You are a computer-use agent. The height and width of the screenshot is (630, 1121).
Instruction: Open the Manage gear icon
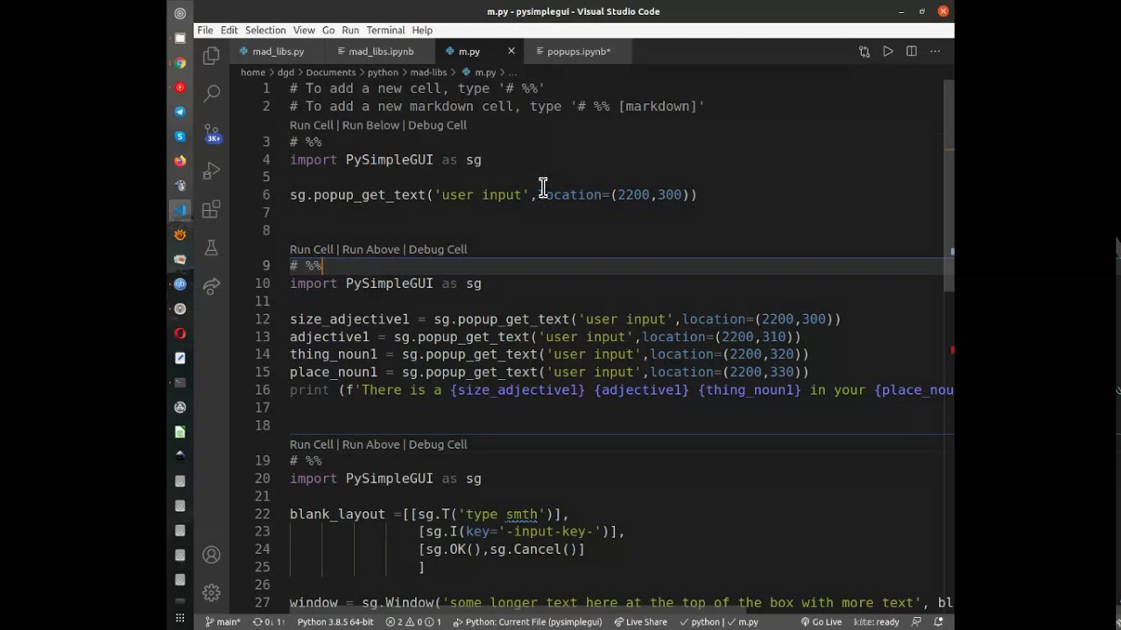point(211,592)
